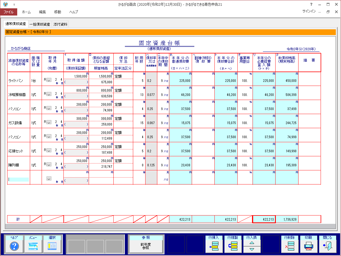This screenshot has height=256, width=341.
Task: Open the 移動 menu
Action: click(x=58, y=12)
